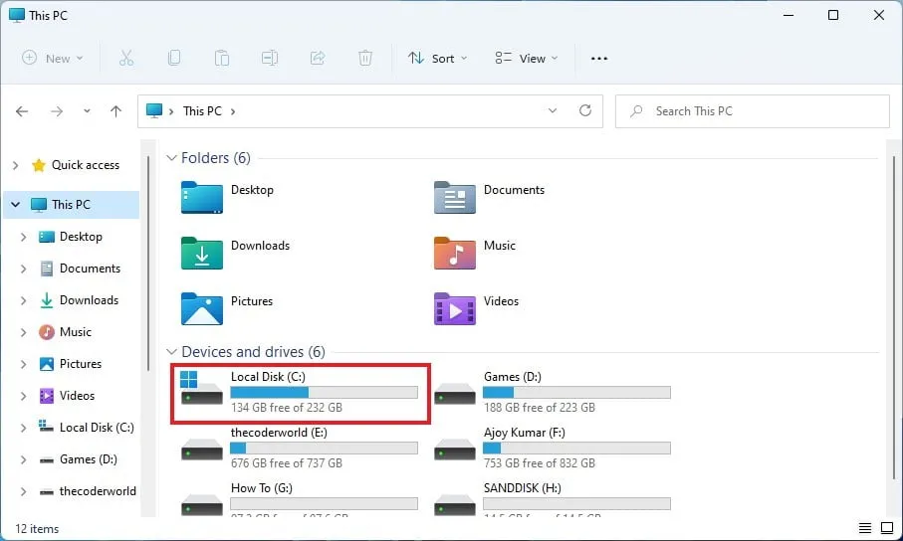Expand Quick access in navigation pane
903x541 pixels.
coord(15,165)
